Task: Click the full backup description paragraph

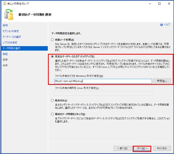Action: click(112, 65)
